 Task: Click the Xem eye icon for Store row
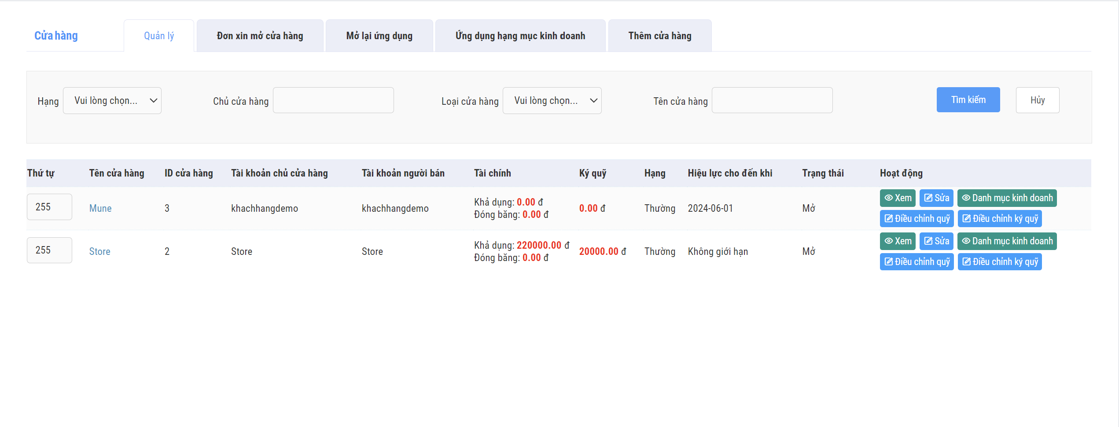click(x=897, y=241)
